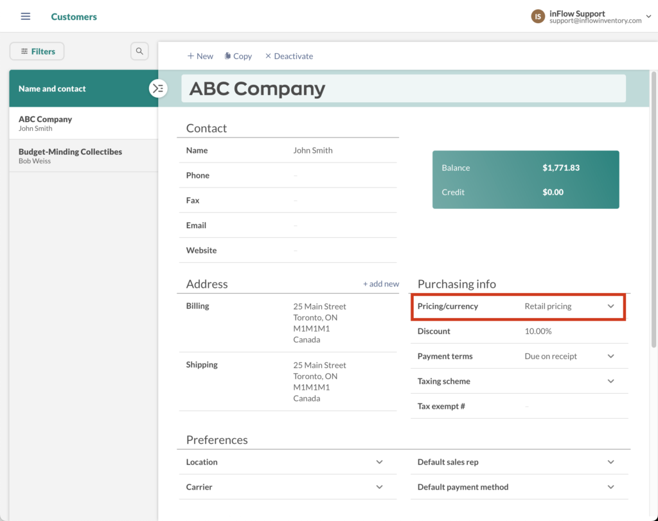Create a new customer with the New icon

point(200,56)
